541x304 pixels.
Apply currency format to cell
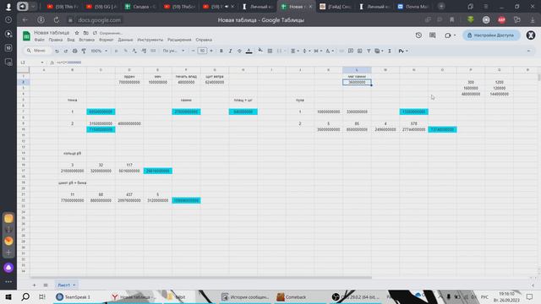click(x=117, y=51)
